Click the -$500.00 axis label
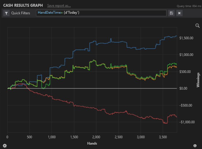Image resolution: width=202 pixels, height=149 pixels. (x=186, y=105)
